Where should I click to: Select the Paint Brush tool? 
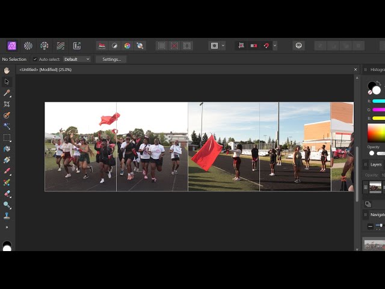(x=7, y=171)
